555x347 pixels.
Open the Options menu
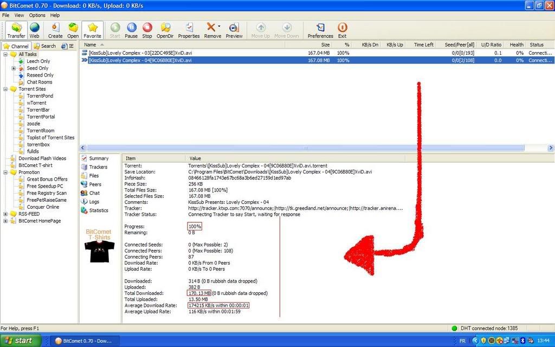tap(37, 15)
